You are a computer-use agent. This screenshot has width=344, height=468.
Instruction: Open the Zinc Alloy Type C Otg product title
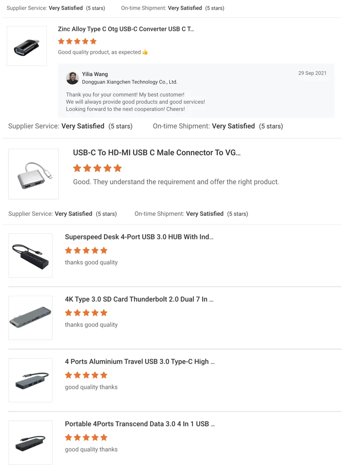point(126,29)
